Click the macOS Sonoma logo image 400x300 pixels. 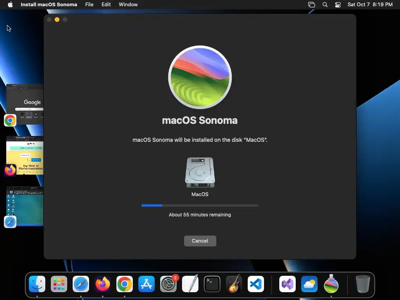tap(200, 77)
